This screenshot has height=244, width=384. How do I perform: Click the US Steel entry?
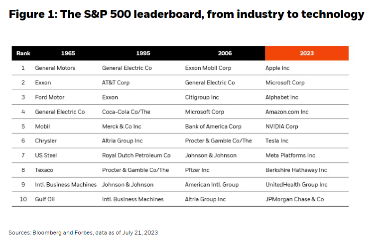pos(46,155)
